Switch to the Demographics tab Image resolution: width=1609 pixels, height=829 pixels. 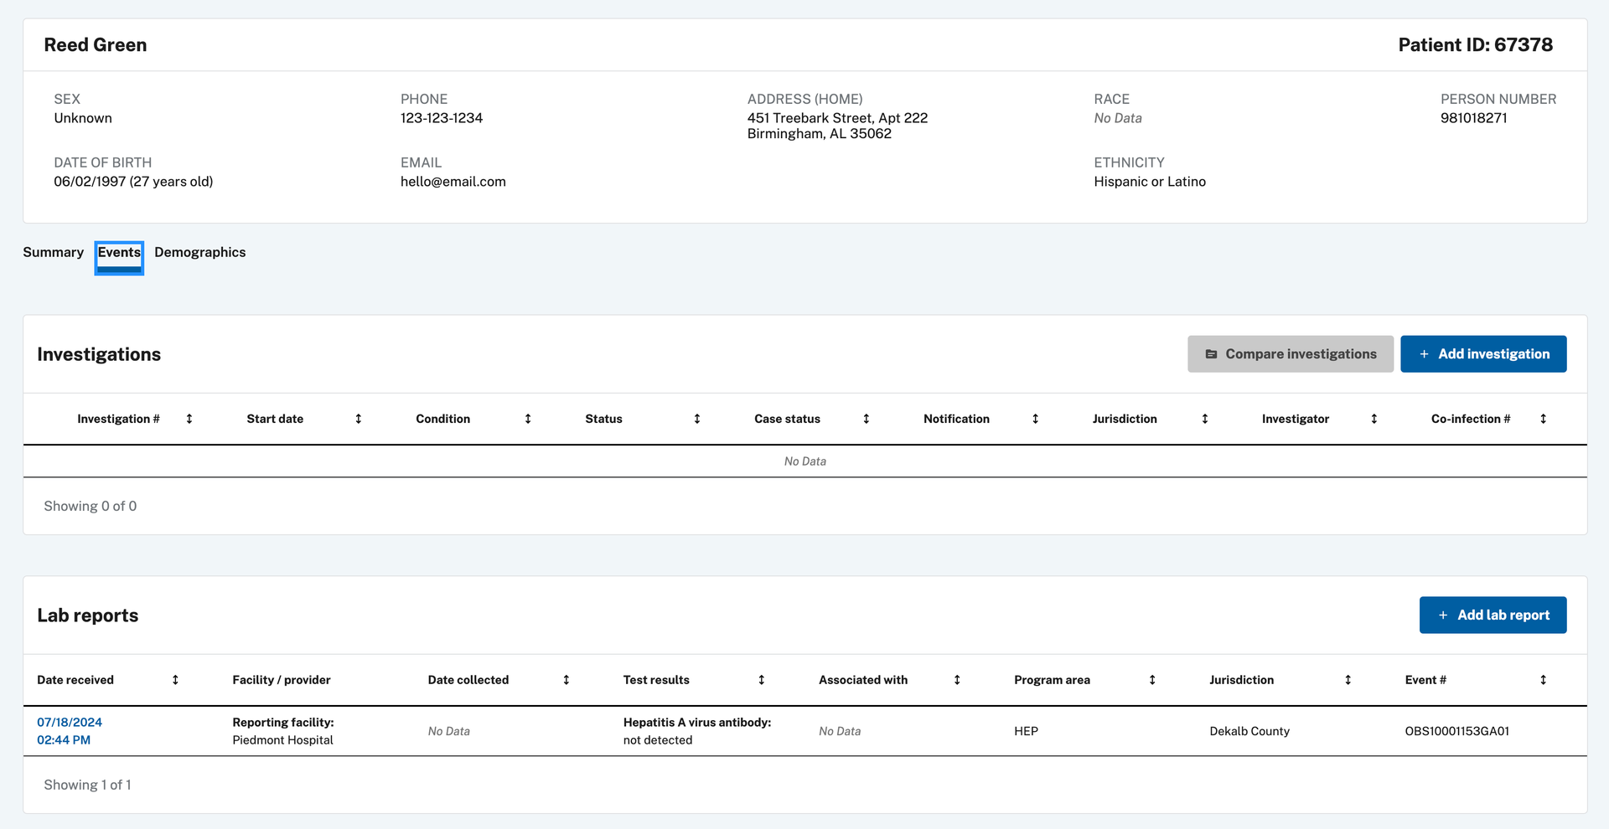tap(199, 252)
